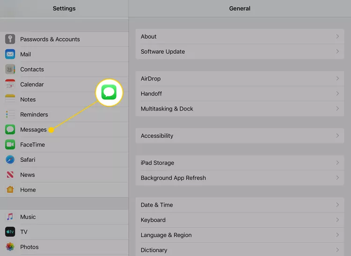
Task: Click the Keyboard row chevron
Action: [x=337, y=220]
